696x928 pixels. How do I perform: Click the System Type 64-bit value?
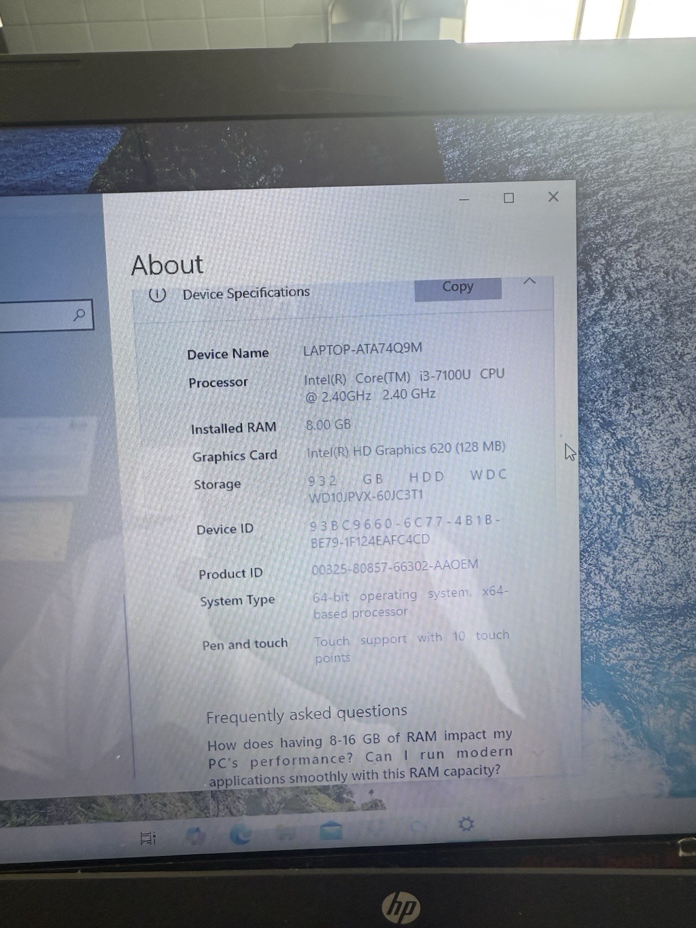point(411,603)
